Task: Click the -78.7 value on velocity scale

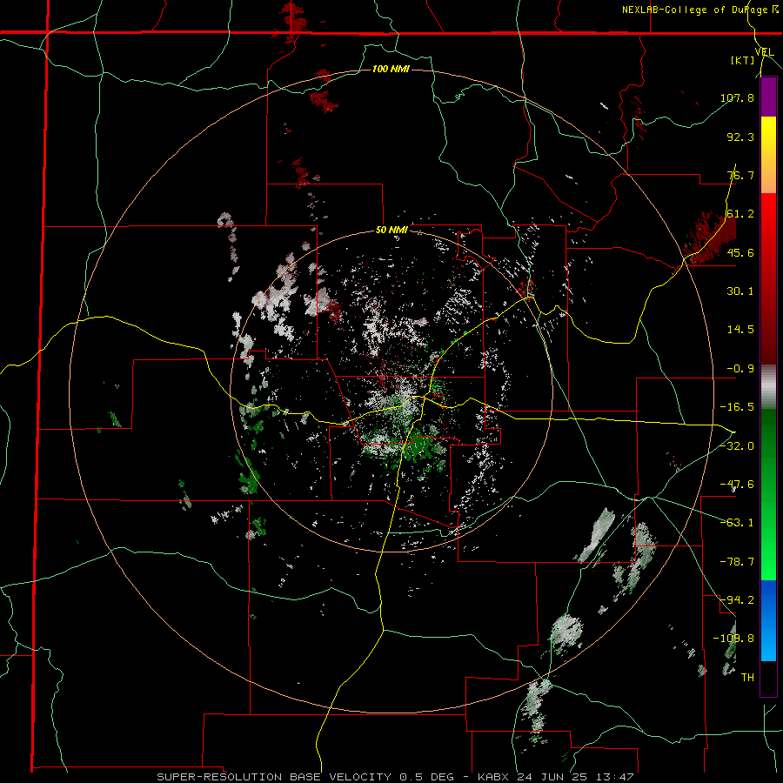Action: click(x=737, y=562)
